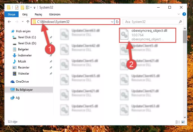Screen dimensions: 193x132
Task: Select the obexsyncreq_object.dll file
Action: [x=148, y=35]
